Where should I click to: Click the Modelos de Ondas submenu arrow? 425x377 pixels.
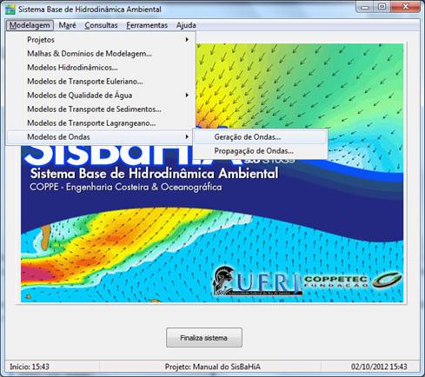(187, 137)
